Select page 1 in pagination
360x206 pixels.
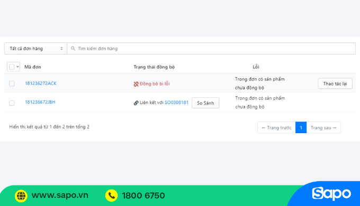[x=301, y=128]
